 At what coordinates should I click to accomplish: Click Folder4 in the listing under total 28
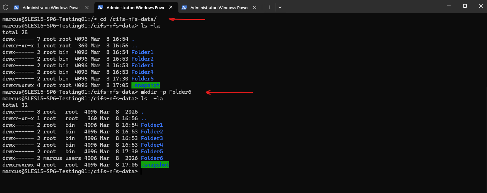(143, 72)
